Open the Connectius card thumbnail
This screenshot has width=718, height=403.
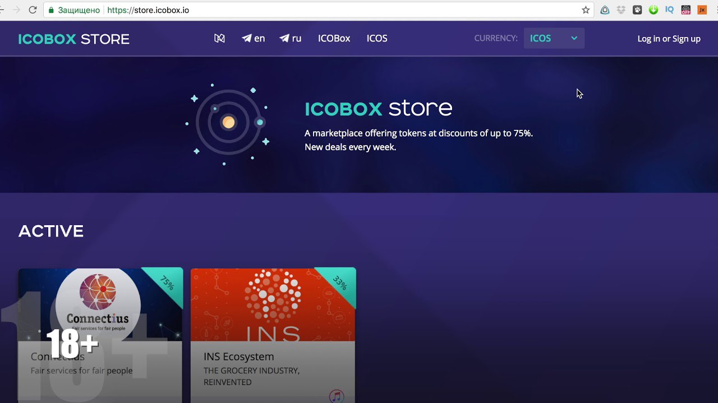100,304
